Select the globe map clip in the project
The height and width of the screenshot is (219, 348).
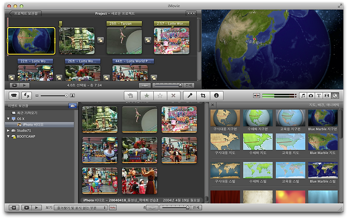[x=31, y=41]
